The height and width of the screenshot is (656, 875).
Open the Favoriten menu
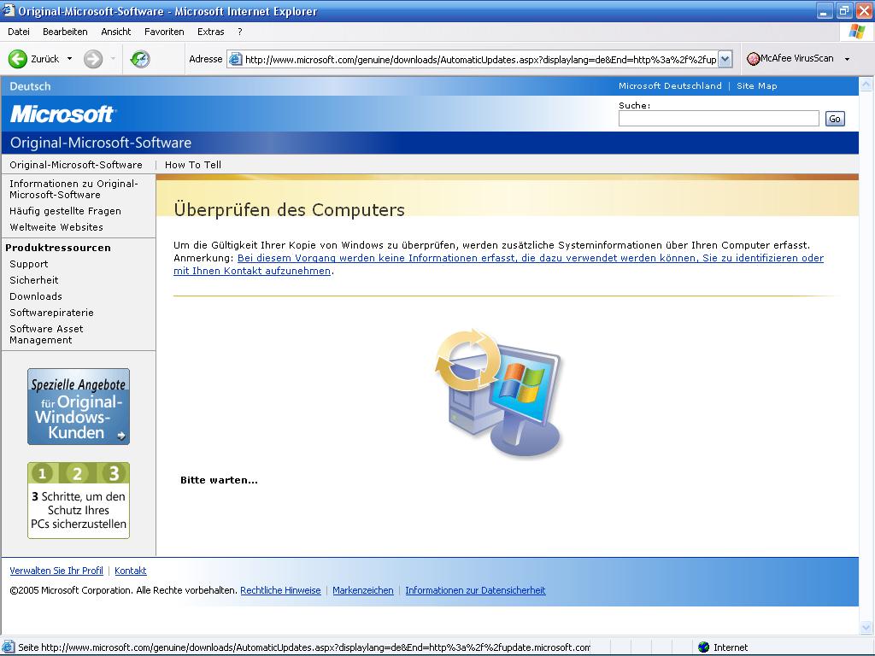(x=164, y=32)
